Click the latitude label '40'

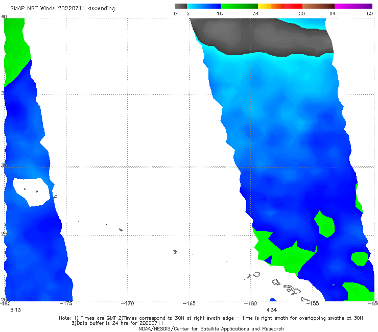[4, 16]
